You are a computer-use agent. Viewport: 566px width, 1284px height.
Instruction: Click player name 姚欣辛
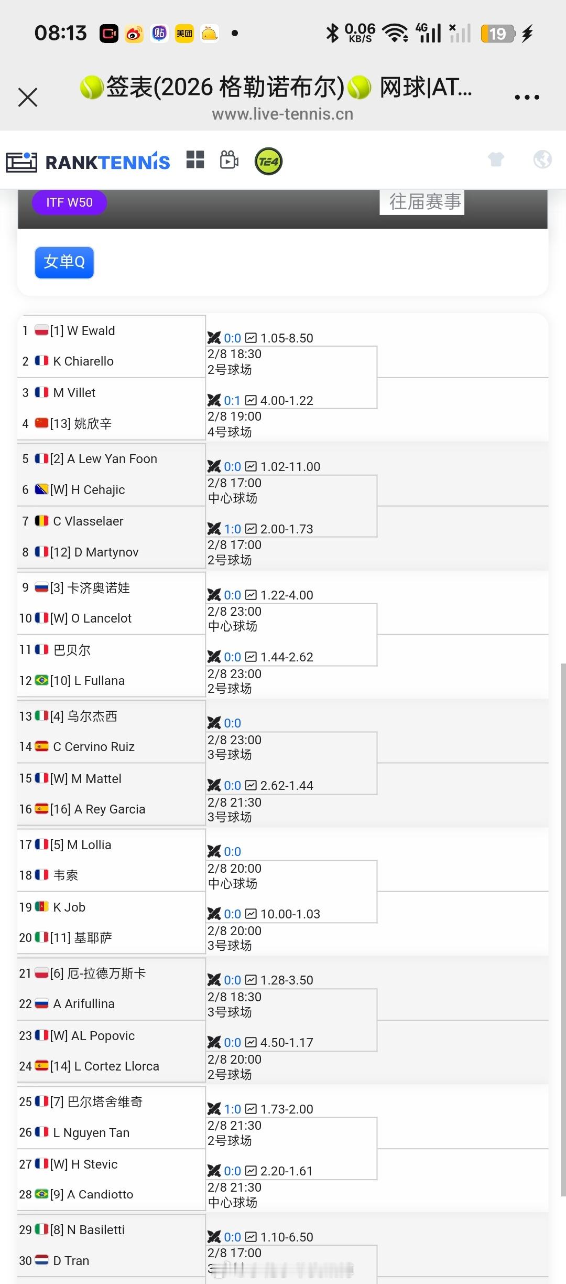coord(93,424)
